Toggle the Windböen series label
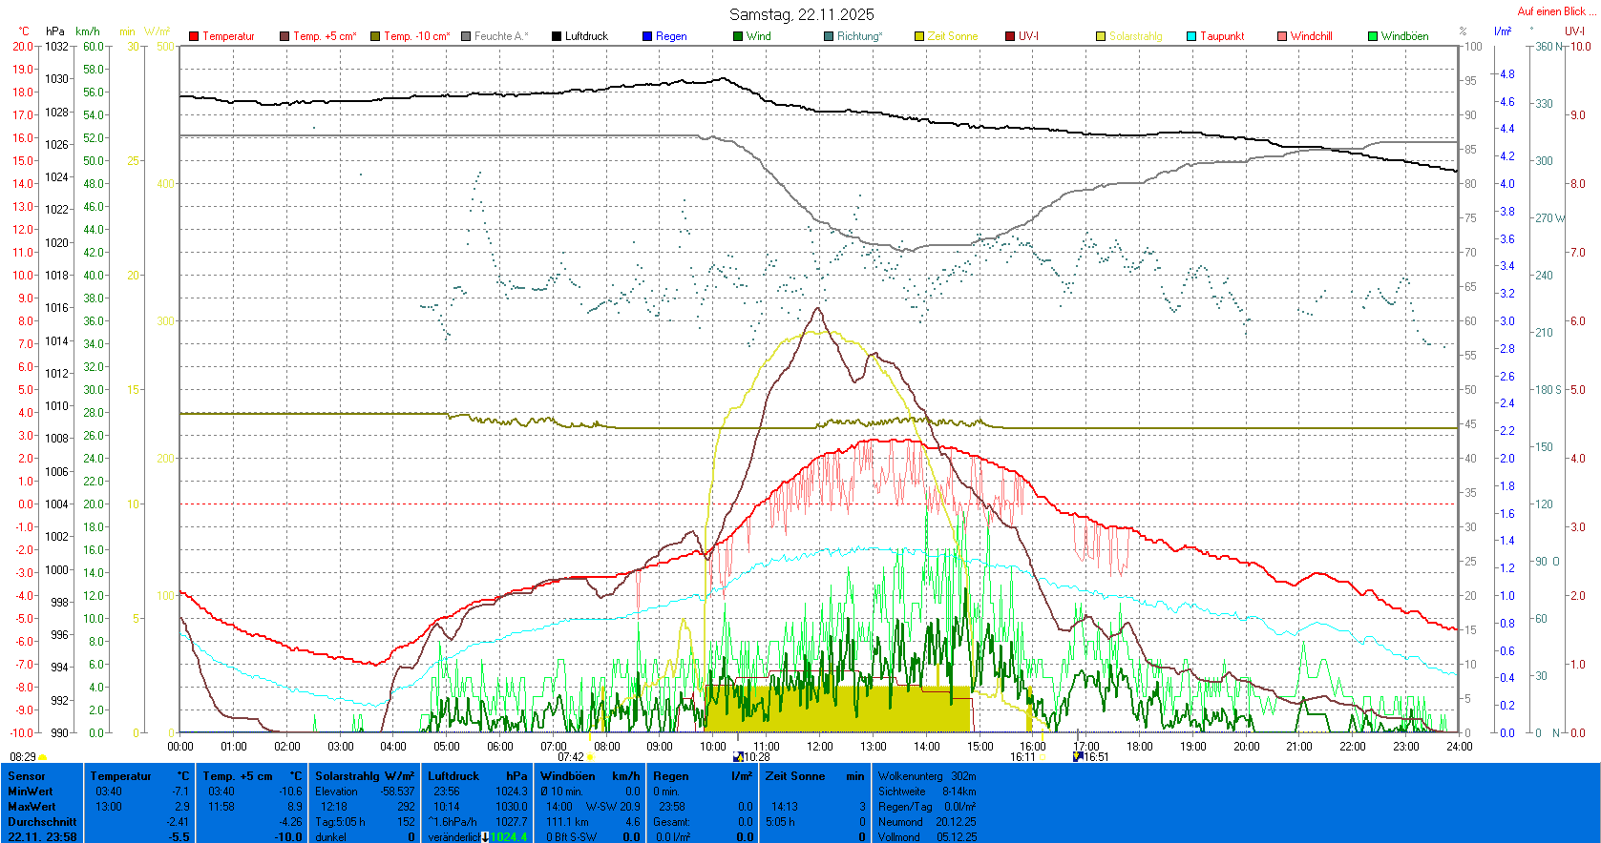 tap(1404, 36)
